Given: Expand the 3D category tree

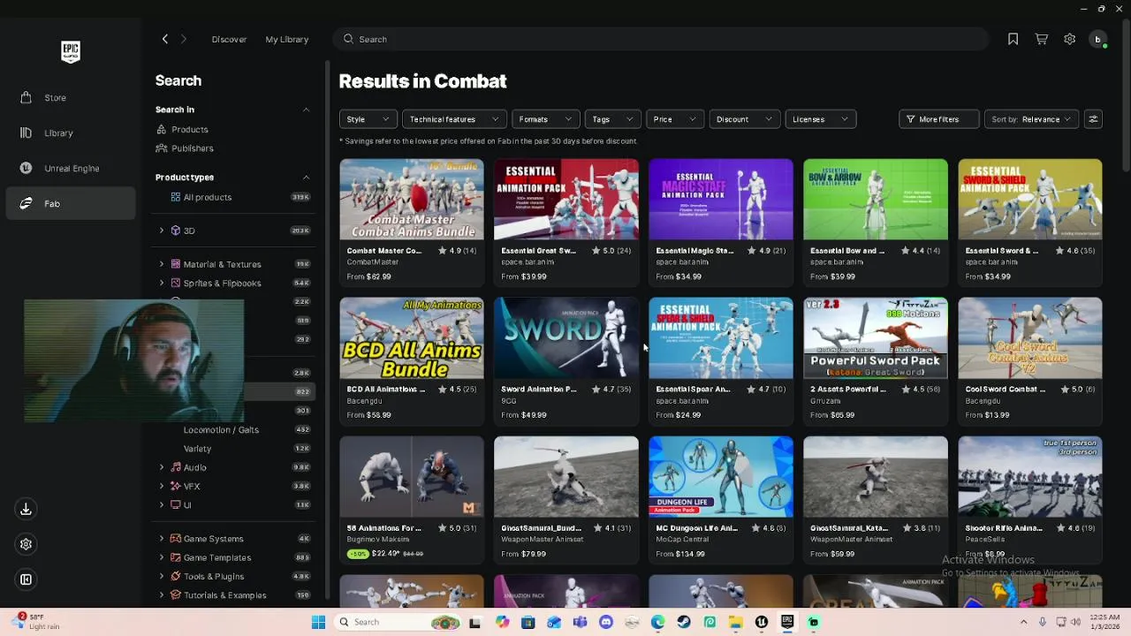Looking at the screenshot, I should [x=162, y=231].
